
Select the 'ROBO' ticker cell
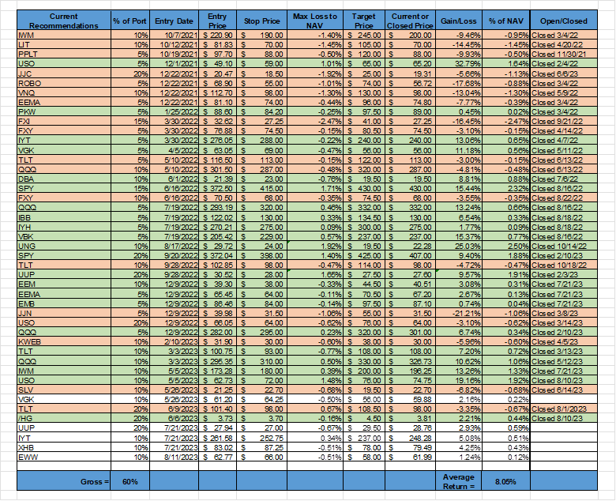[x=64, y=83]
